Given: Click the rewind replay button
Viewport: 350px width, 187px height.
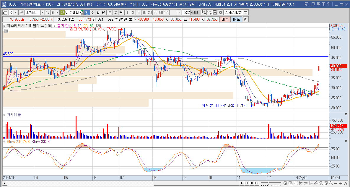Looking at the screenshot, I should click(x=246, y=183).
